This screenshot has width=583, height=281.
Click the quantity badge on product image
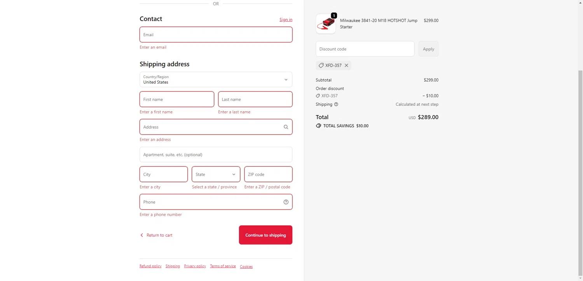[x=334, y=16]
